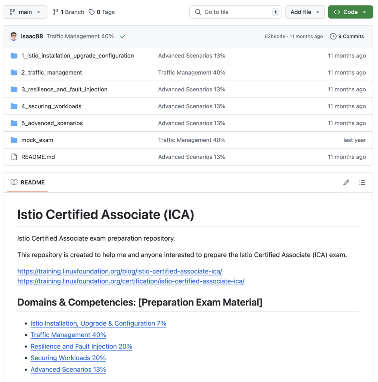Click the commits history clock icon

tap(333, 36)
